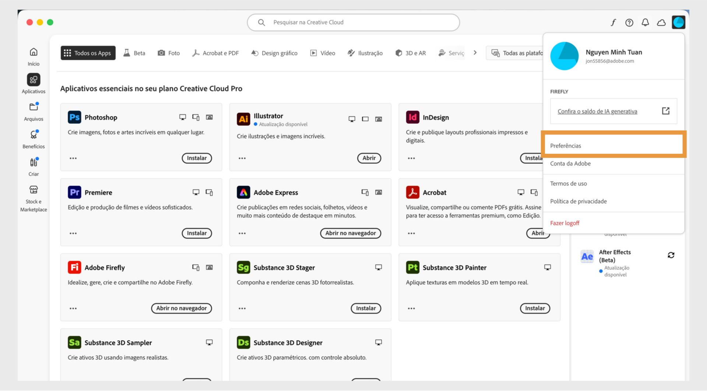Image resolution: width=707 pixels, height=391 pixels.
Task: Open Stock e Marketplace sidebar icon
Action: click(34, 190)
